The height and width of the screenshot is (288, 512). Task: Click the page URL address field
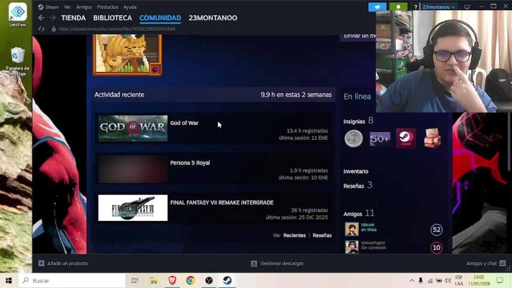click(117, 29)
